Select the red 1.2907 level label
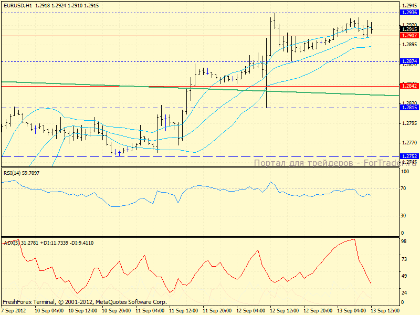Screen dimensions: 420x315 [x=408, y=36]
